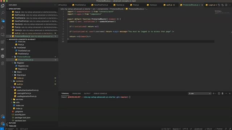The height and width of the screenshot is (130, 232).
Task: Select the Terminal panel tab
Action: point(65,94)
